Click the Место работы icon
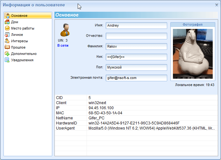 [7, 28]
